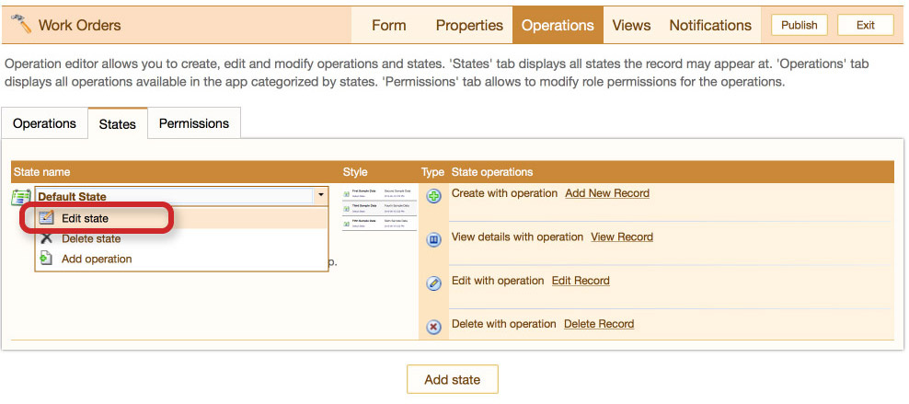
Task: Click the state style preview thumbnail
Action: tap(379, 208)
